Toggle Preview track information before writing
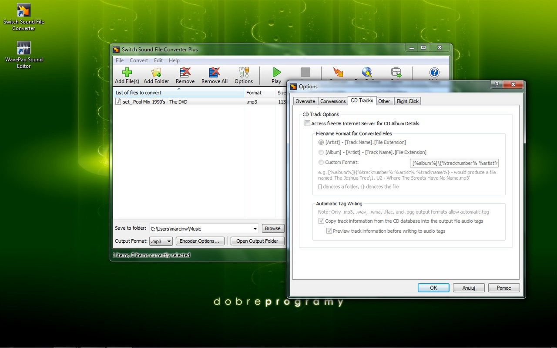This screenshot has width=557, height=348. (x=329, y=231)
